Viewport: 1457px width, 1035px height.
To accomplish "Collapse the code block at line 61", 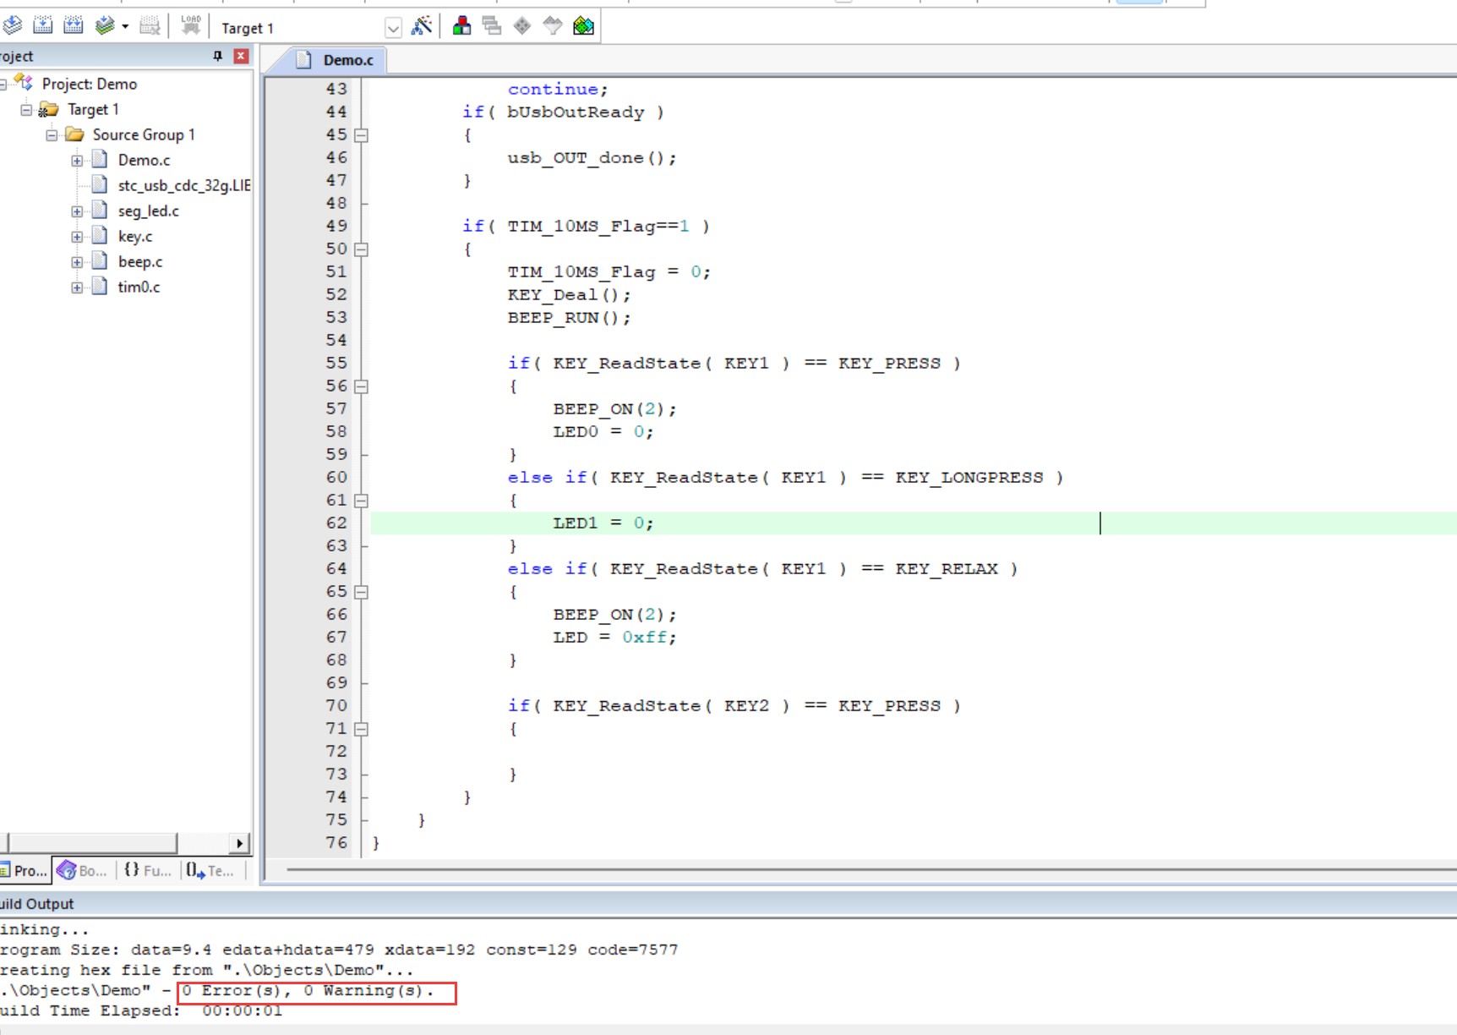I will point(361,501).
